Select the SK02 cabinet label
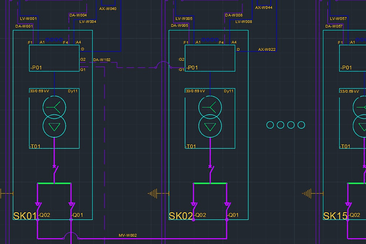Screen dimensions: 366x244 click(x=181, y=216)
